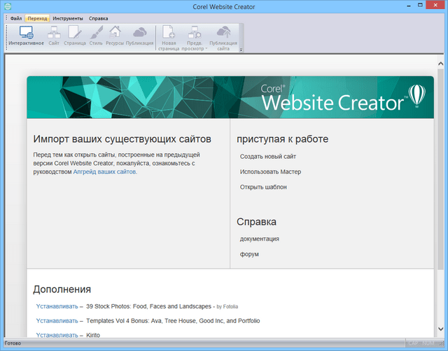Open the Справка menu in menu bar

pyautogui.click(x=98, y=18)
